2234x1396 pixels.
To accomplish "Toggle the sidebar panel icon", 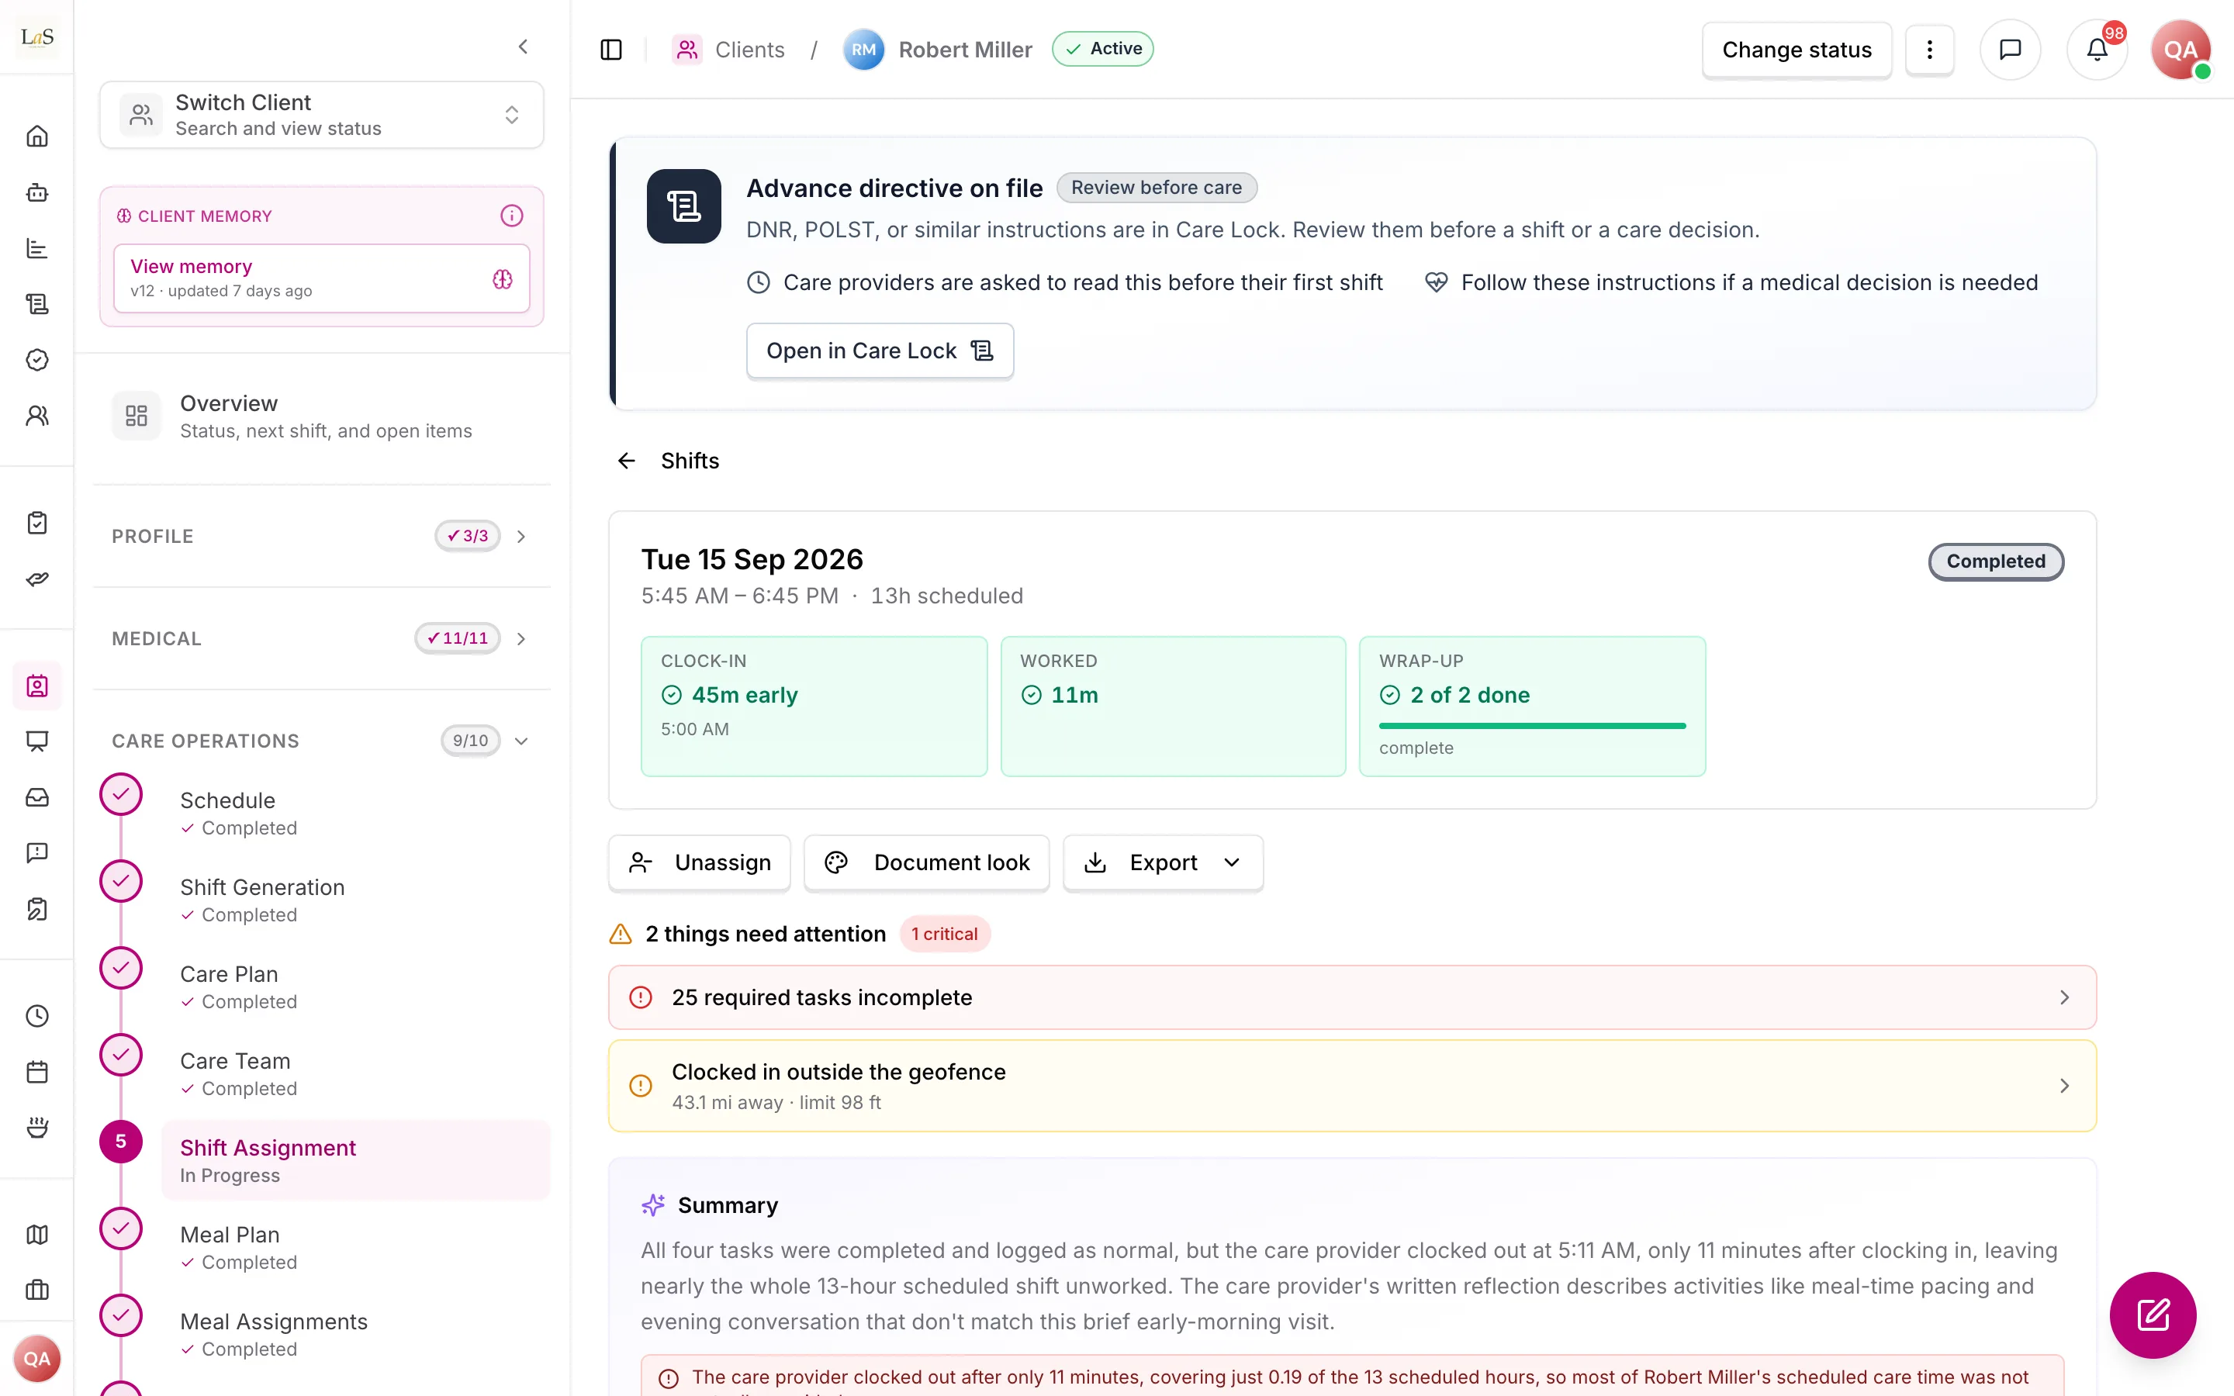I will coord(611,50).
